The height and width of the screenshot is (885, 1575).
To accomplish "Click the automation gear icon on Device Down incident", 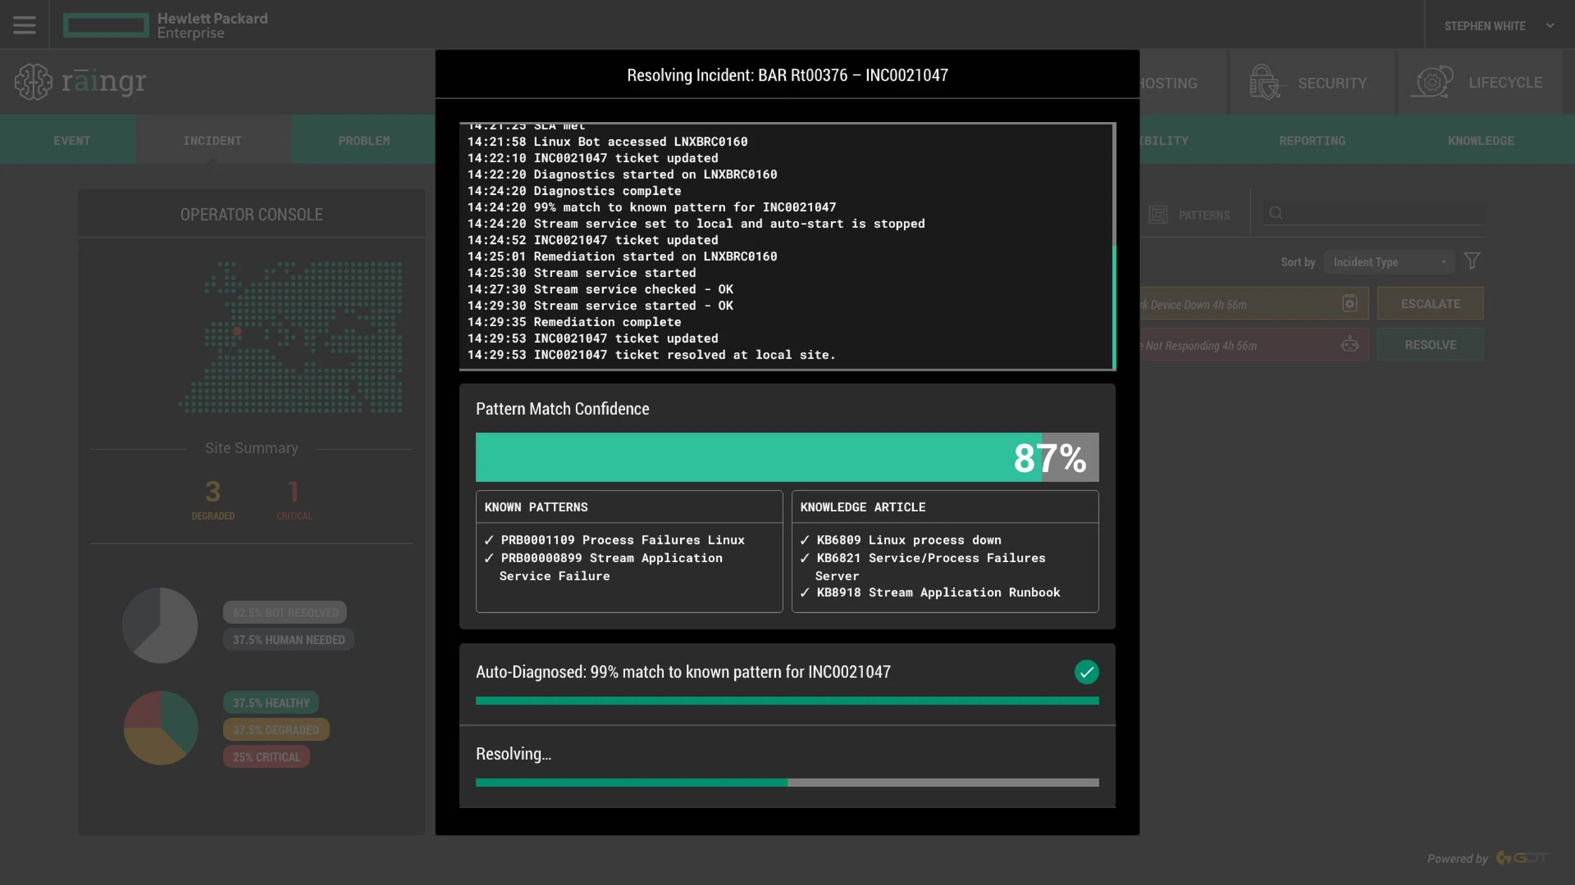I will (x=1349, y=303).
